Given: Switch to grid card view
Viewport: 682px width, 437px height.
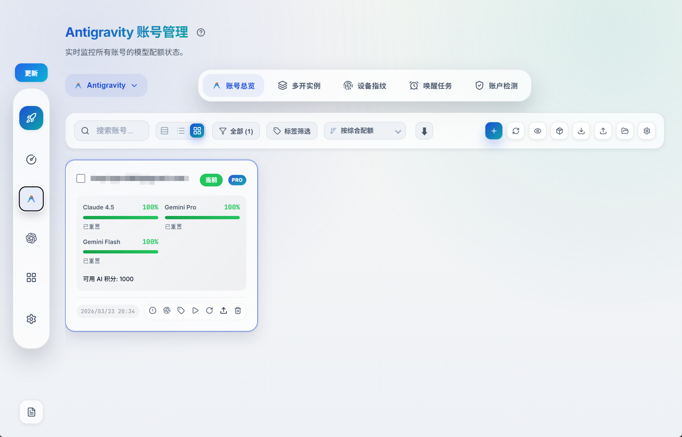Looking at the screenshot, I should click(197, 131).
